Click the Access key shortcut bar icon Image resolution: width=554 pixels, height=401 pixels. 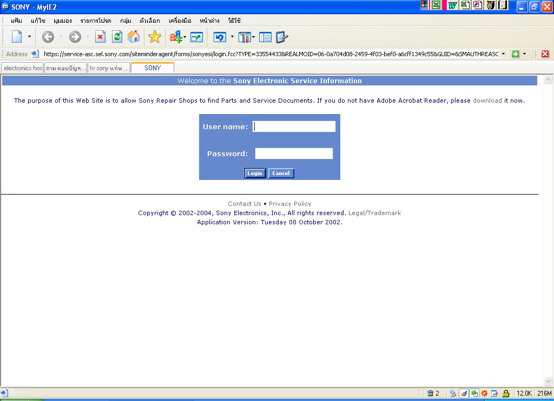(478, 5)
